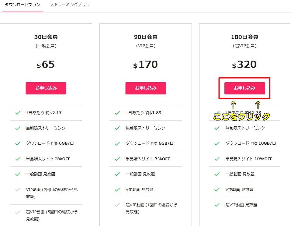Click green checkmark beside 約$2.17 per day
The height and width of the screenshot is (226, 291).
coord(18,113)
